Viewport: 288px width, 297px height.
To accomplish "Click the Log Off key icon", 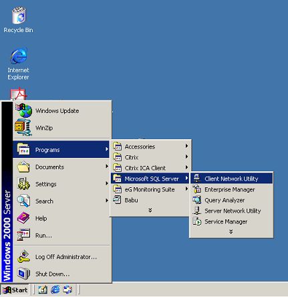I will pos(23,257).
